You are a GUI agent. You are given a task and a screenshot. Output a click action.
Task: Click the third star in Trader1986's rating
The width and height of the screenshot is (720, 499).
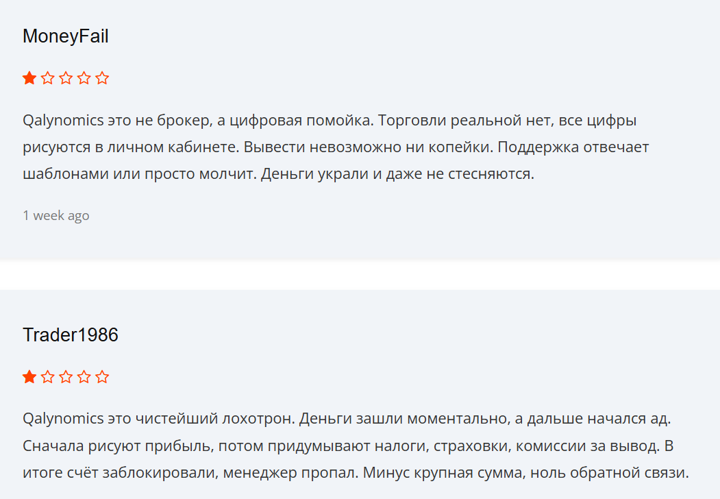click(x=66, y=377)
